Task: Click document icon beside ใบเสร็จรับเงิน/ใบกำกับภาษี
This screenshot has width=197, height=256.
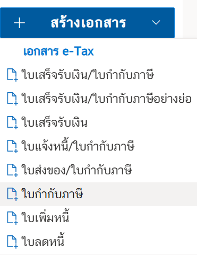Action: (x=12, y=75)
